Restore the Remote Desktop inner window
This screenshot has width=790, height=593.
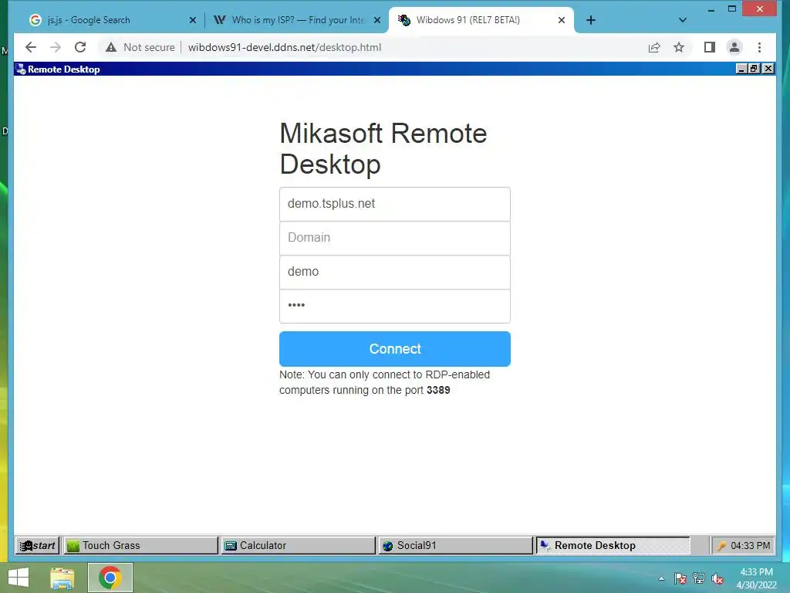pos(755,69)
